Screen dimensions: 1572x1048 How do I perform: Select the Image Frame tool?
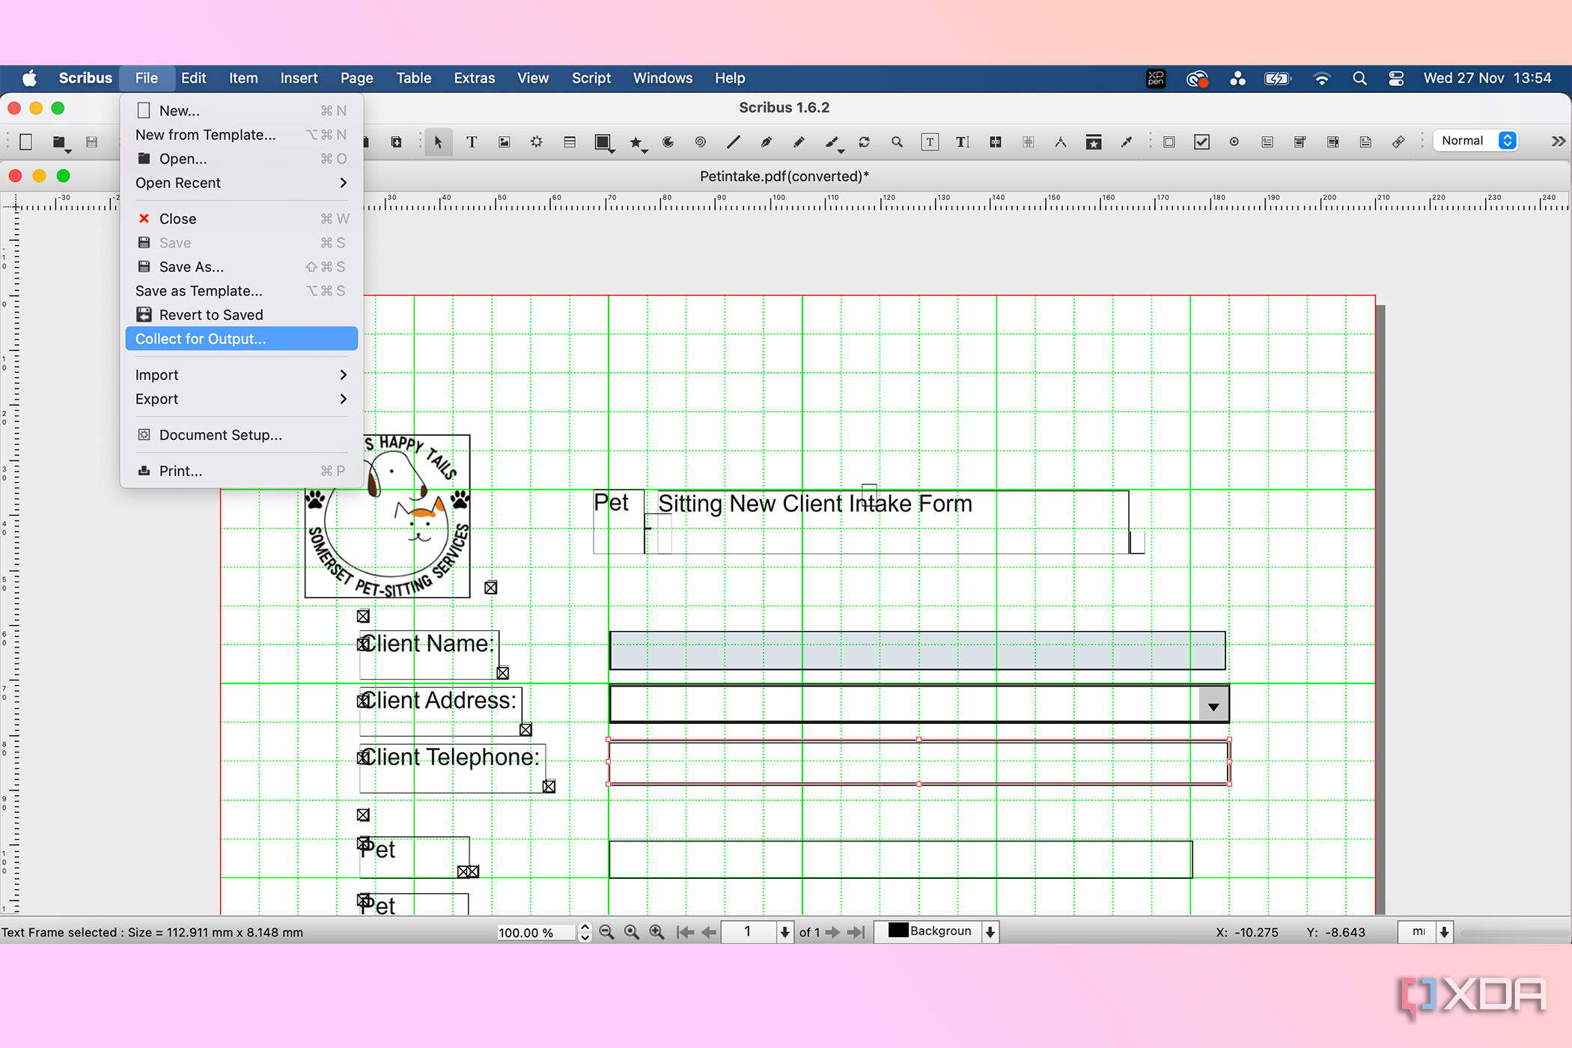click(505, 142)
